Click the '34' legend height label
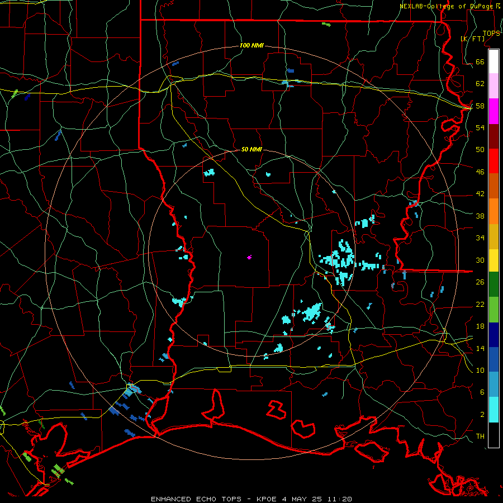The width and height of the screenshot is (503, 503). pyautogui.click(x=480, y=238)
